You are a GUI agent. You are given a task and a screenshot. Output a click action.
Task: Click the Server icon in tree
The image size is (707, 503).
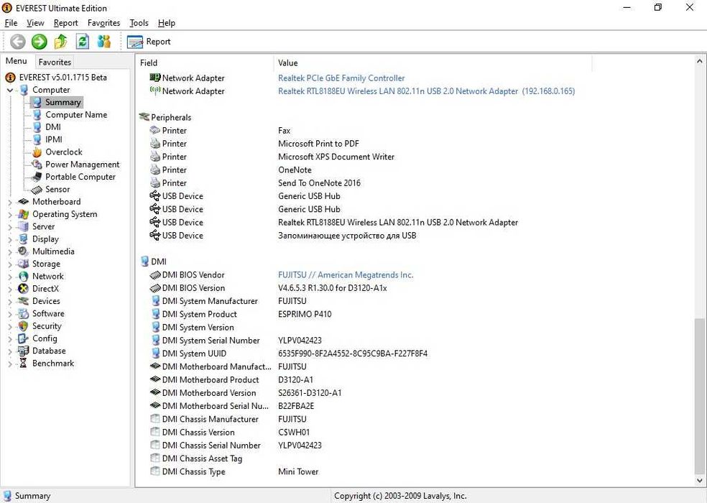[x=24, y=226]
